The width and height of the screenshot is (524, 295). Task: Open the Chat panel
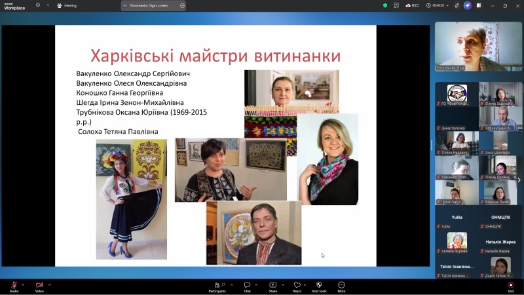coord(248,285)
